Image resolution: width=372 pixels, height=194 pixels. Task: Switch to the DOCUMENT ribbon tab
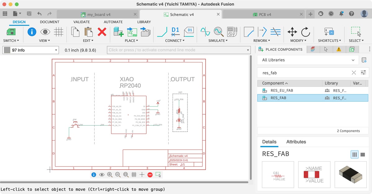pyautogui.click(x=50, y=22)
